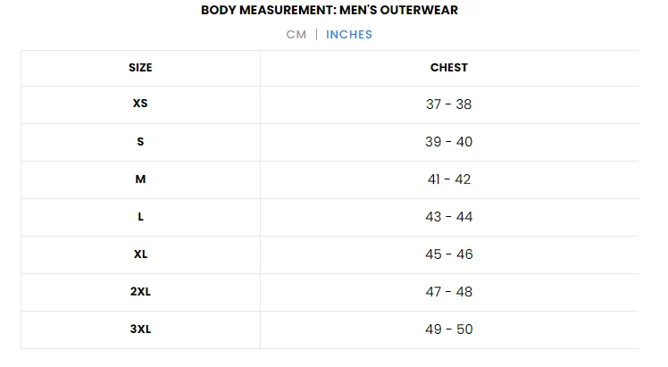
Task: Click the SIZE column header
Action: click(x=140, y=68)
